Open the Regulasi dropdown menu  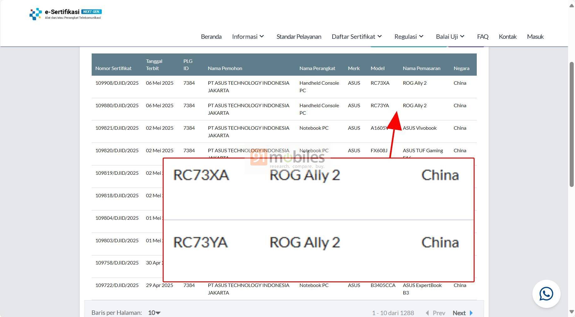[409, 37]
